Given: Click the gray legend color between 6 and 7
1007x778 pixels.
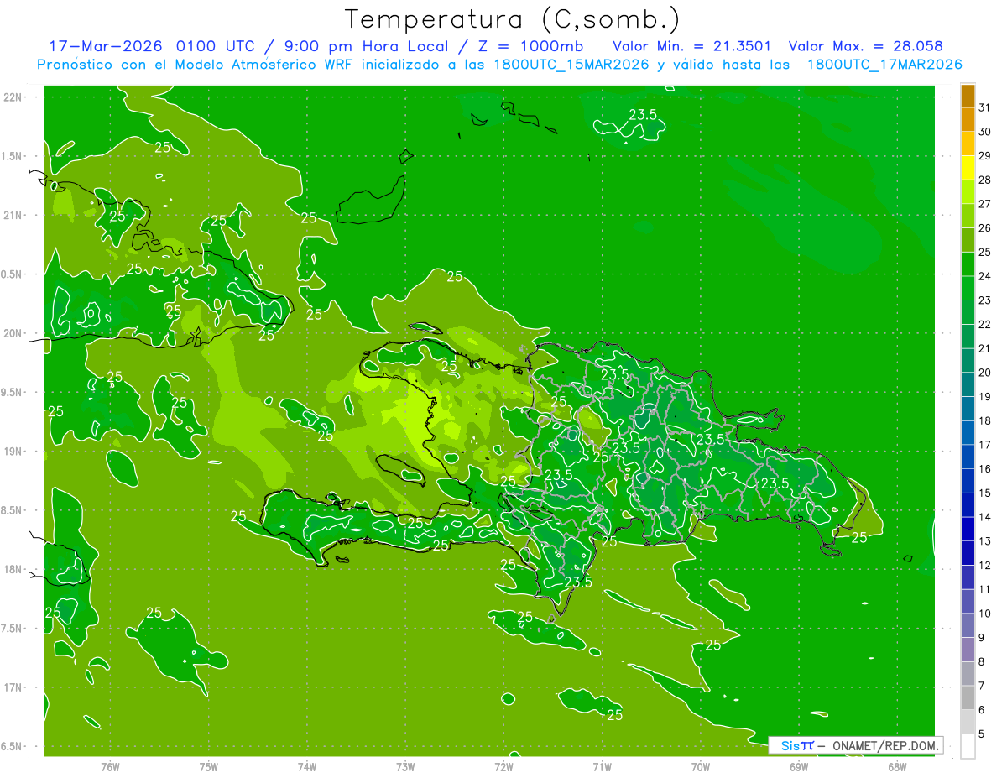Looking at the screenshot, I should click(x=968, y=698).
